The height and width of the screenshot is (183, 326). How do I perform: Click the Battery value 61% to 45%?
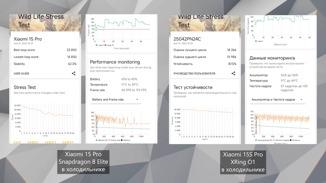(x=129, y=79)
